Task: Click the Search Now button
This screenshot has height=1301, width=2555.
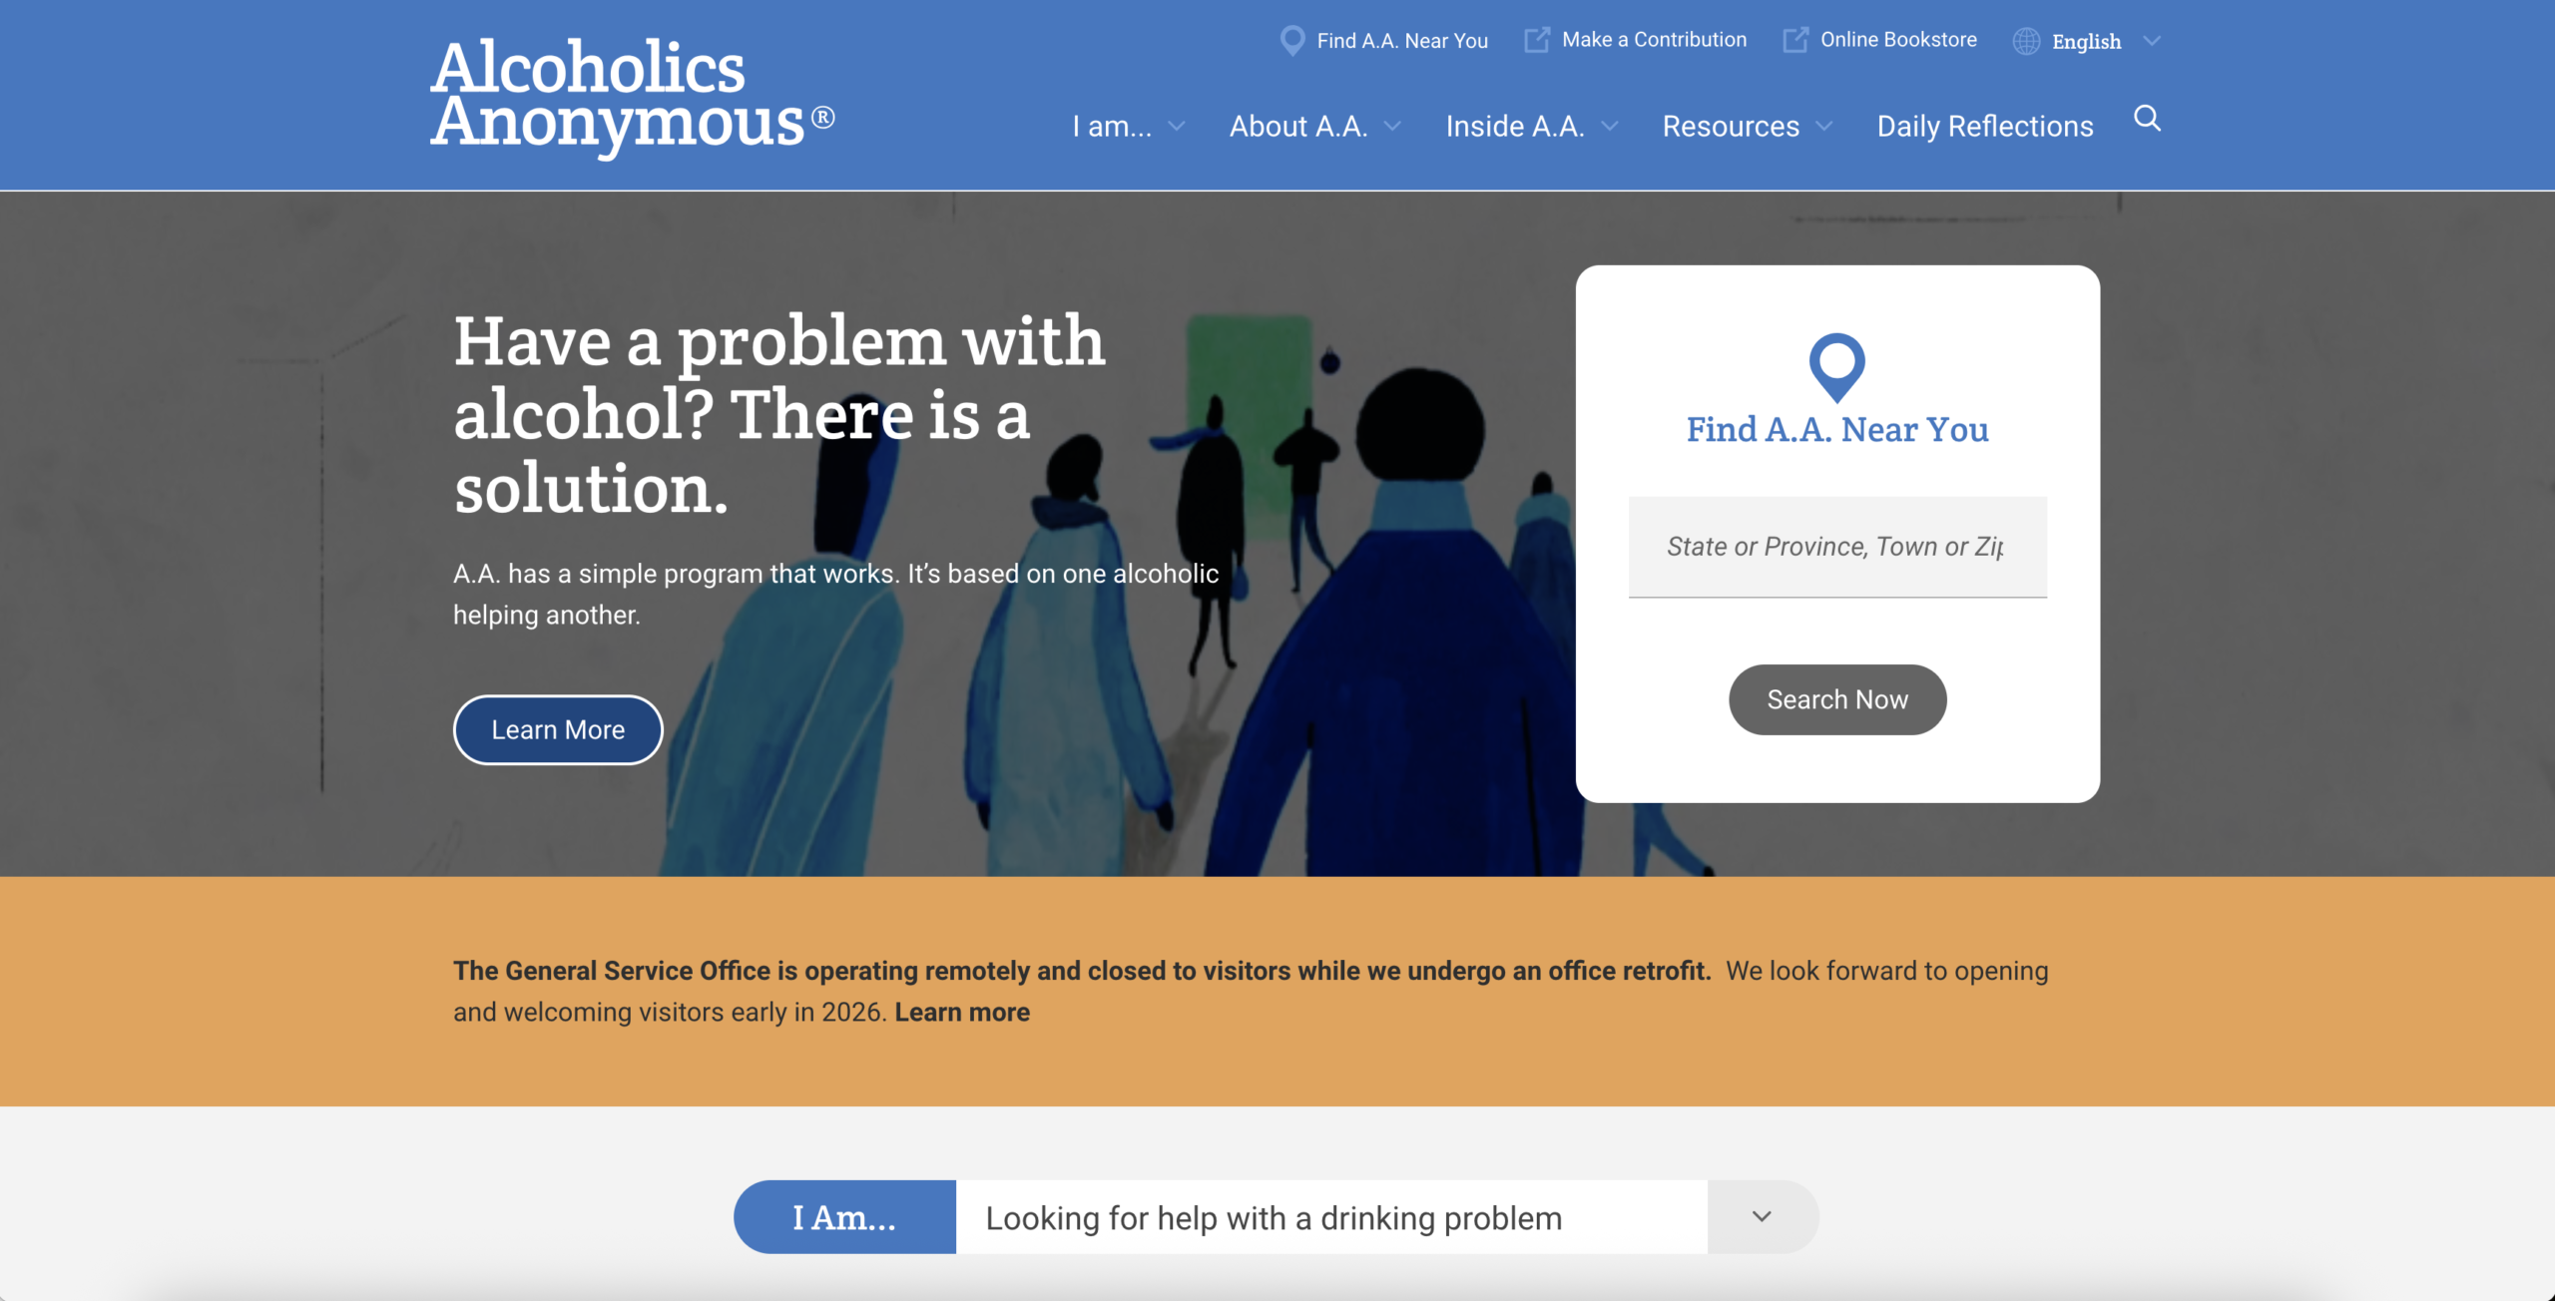Action: coord(1836,699)
